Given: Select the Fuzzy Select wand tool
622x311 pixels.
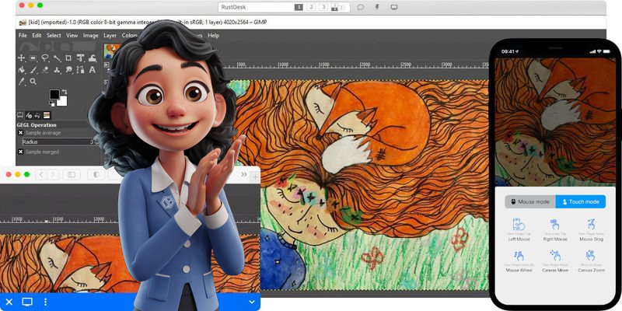Looking at the screenshot, I should tap(57, 58).
